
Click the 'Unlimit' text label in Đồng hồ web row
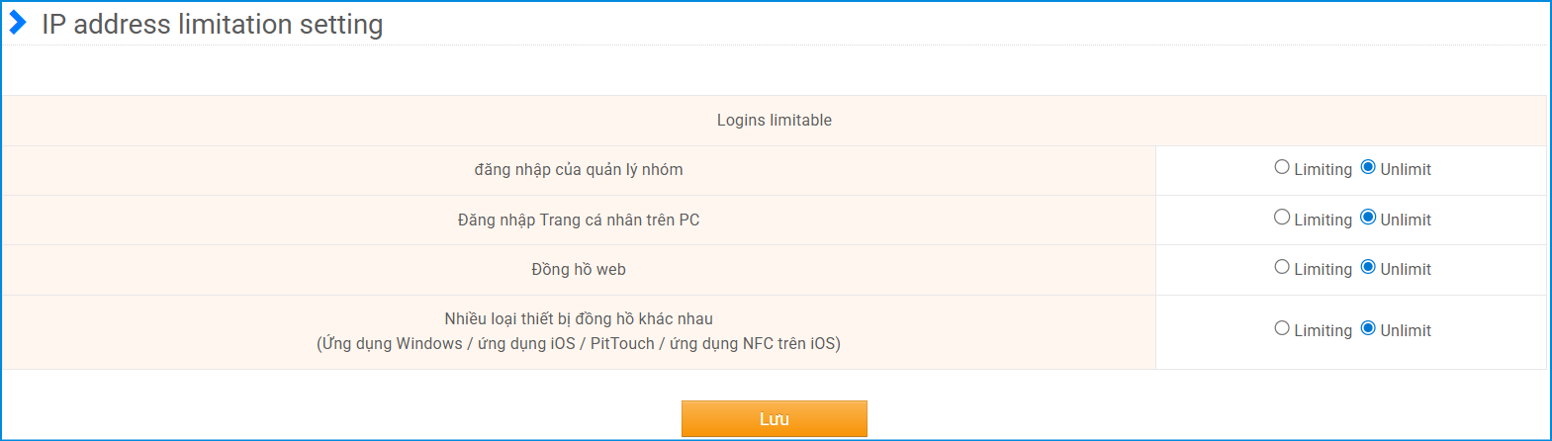click(1406, 269)
